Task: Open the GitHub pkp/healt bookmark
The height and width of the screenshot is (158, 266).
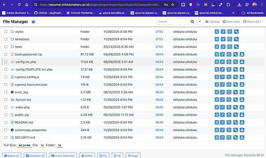Action: [48, 13]
